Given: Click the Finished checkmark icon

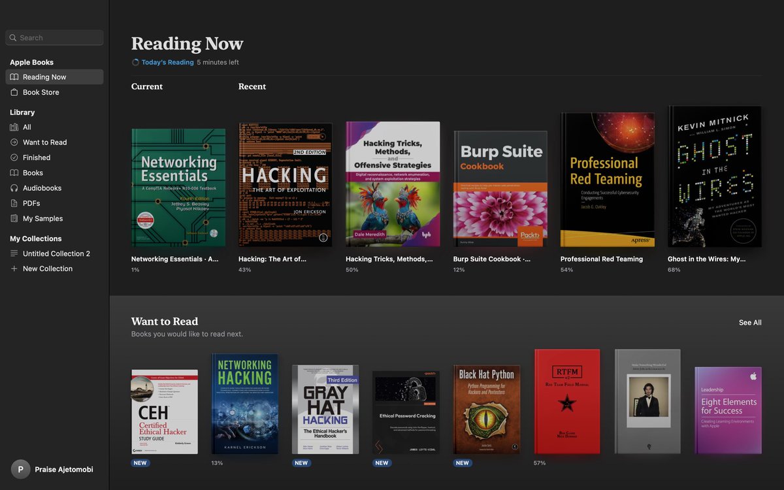Looking at the screenshot, I should [x=14, y=157].
